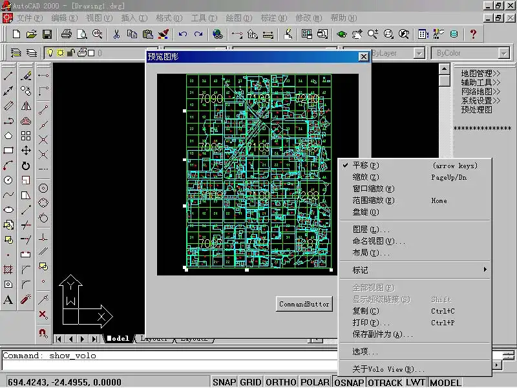
Task: Expand the ByLayer color dropdown
Action: point(419,53)
